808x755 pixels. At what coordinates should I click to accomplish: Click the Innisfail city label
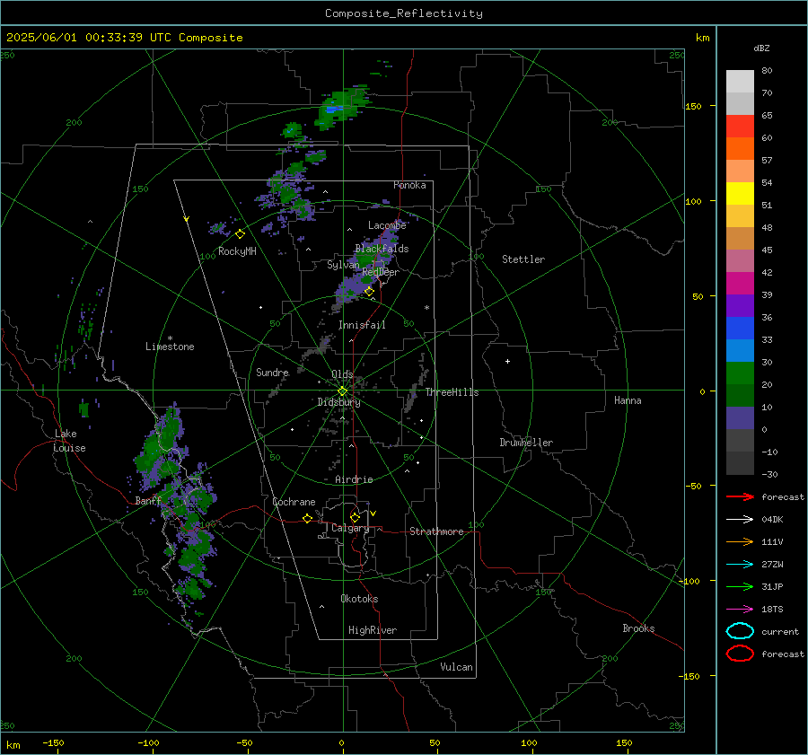click(362, 325)
